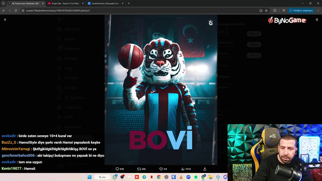Switch to the Bright Ede - Beast in The Making tab
The height and width of the screenshot is (181, 322).
pyautogui.click(x=65, y=4)
